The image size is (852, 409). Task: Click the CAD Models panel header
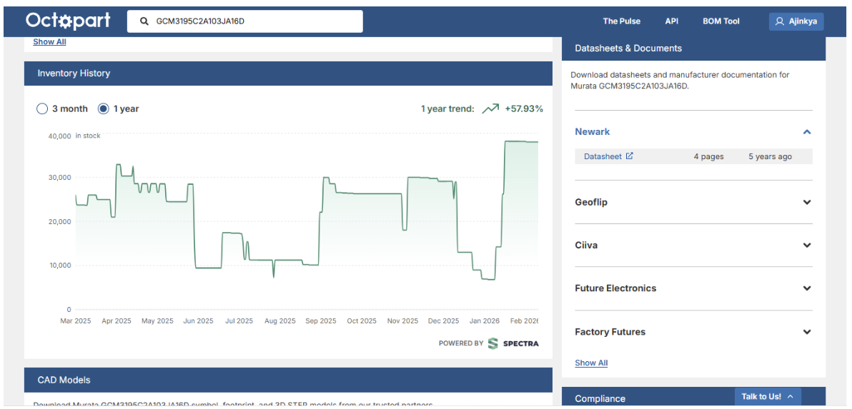pos(288,380)
